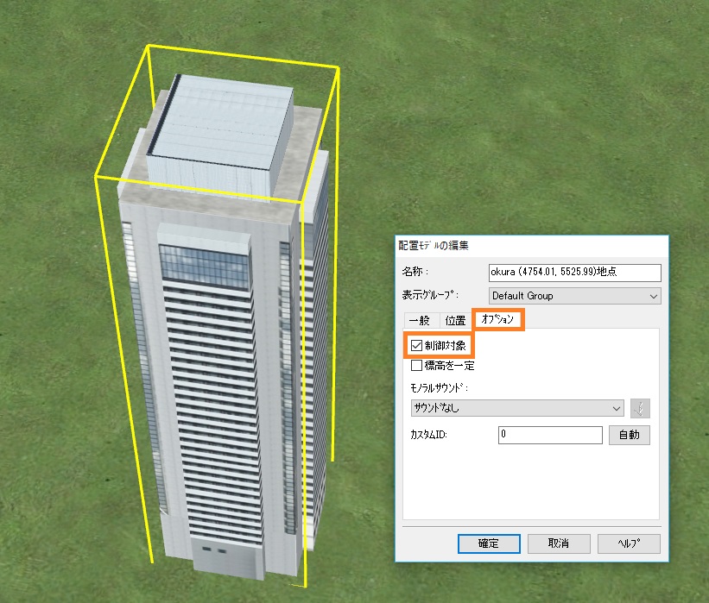Click the 配置モデルの編集 dialog title

coord(434,246)
